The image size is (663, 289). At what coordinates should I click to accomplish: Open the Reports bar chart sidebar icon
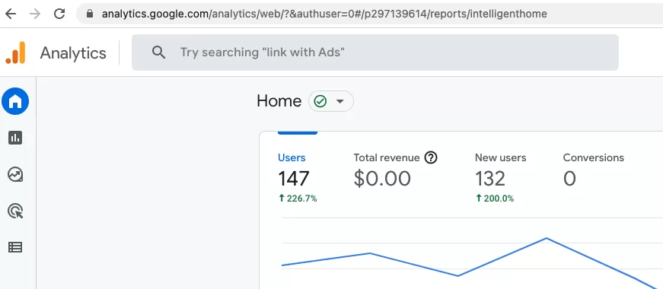click(15, 138)
